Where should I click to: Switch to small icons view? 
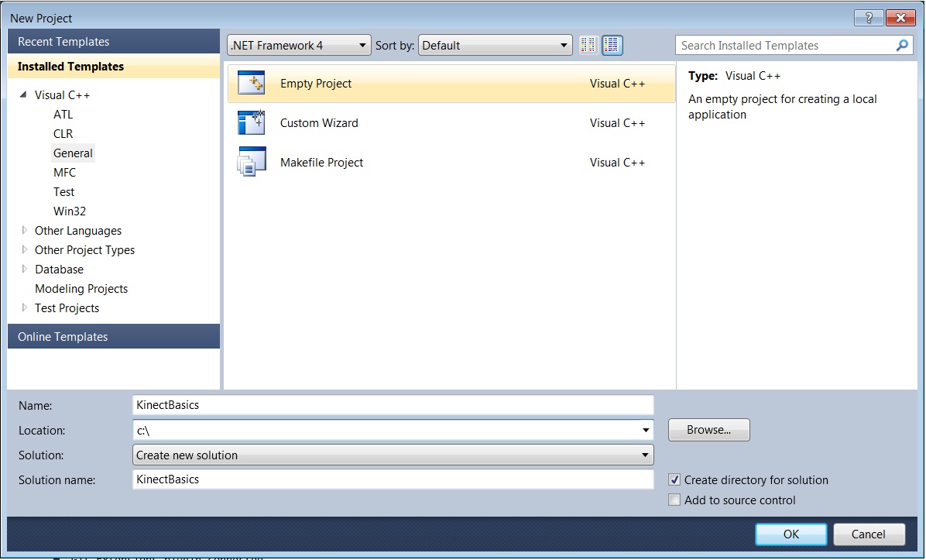point(588,45)
